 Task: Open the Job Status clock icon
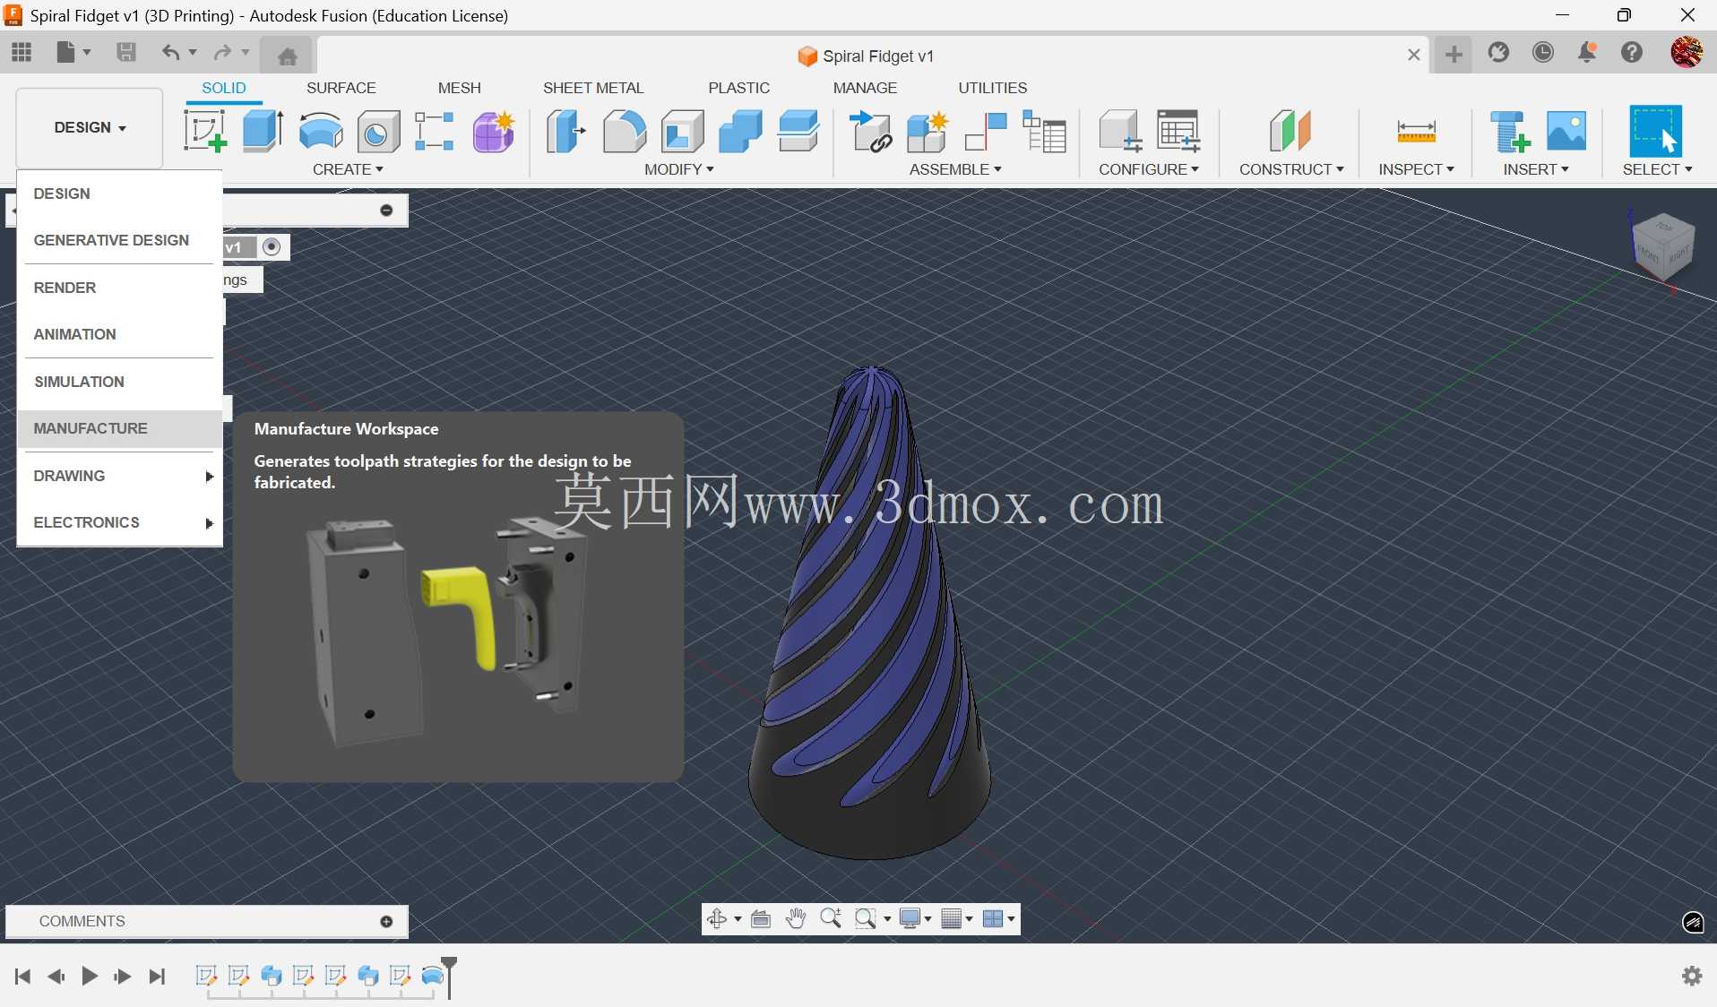point(1543,53)
